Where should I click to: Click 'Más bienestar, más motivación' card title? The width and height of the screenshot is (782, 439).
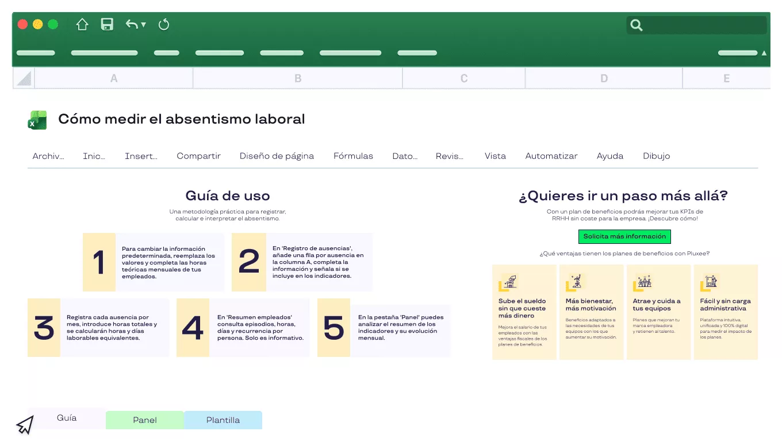point(591,305)
